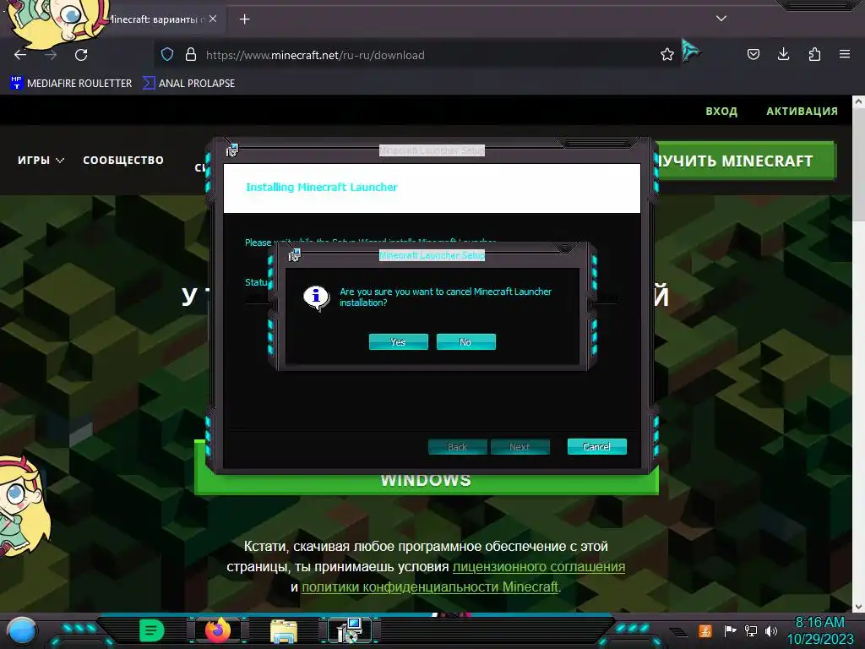Click the installer icon in the dialog title bar
This screenshot has height=649, width=865.
pyautogui.click(x=294, y=255)
